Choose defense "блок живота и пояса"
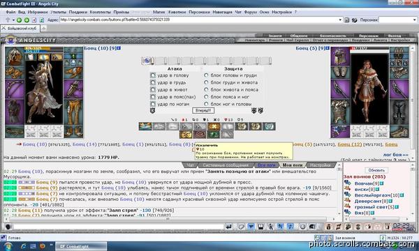Image resolution: width=419 pixels, height=251 pixels. 206,90
